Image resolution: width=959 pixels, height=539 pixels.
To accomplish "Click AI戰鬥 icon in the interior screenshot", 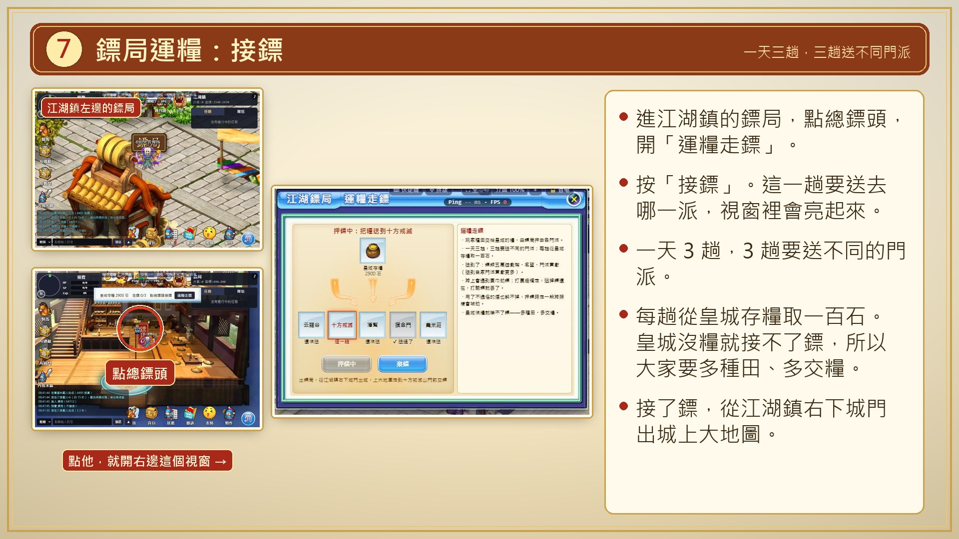I will tap(45, 354).
